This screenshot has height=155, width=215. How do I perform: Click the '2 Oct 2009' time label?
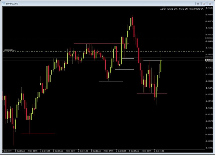click(x=7, y=151)
